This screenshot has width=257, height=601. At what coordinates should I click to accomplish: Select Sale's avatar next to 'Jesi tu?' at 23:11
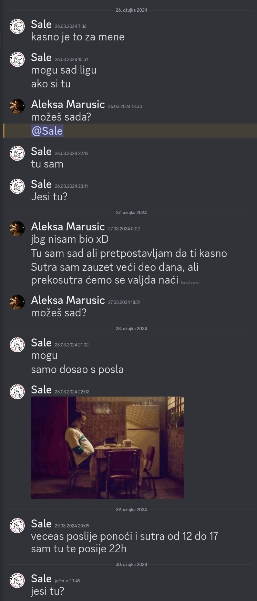tap(17, 186)
